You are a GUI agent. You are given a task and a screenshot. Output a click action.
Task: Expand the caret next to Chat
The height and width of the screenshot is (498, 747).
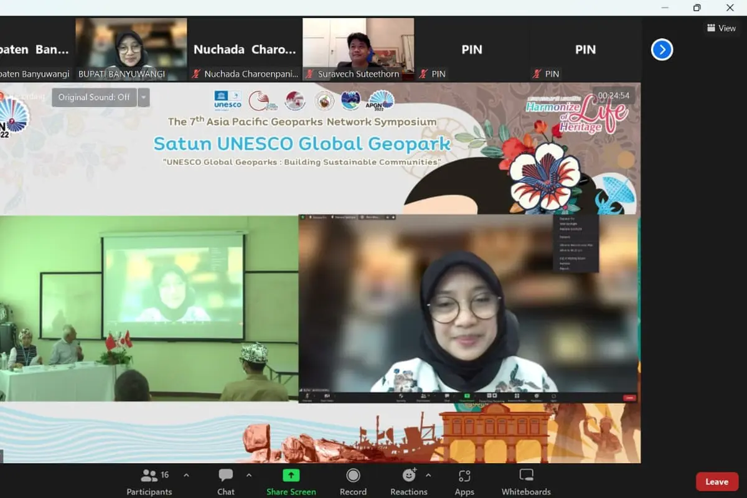click(x=249, y=476)
